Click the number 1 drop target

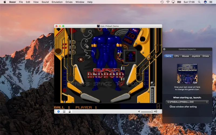[x=74, y=42]
